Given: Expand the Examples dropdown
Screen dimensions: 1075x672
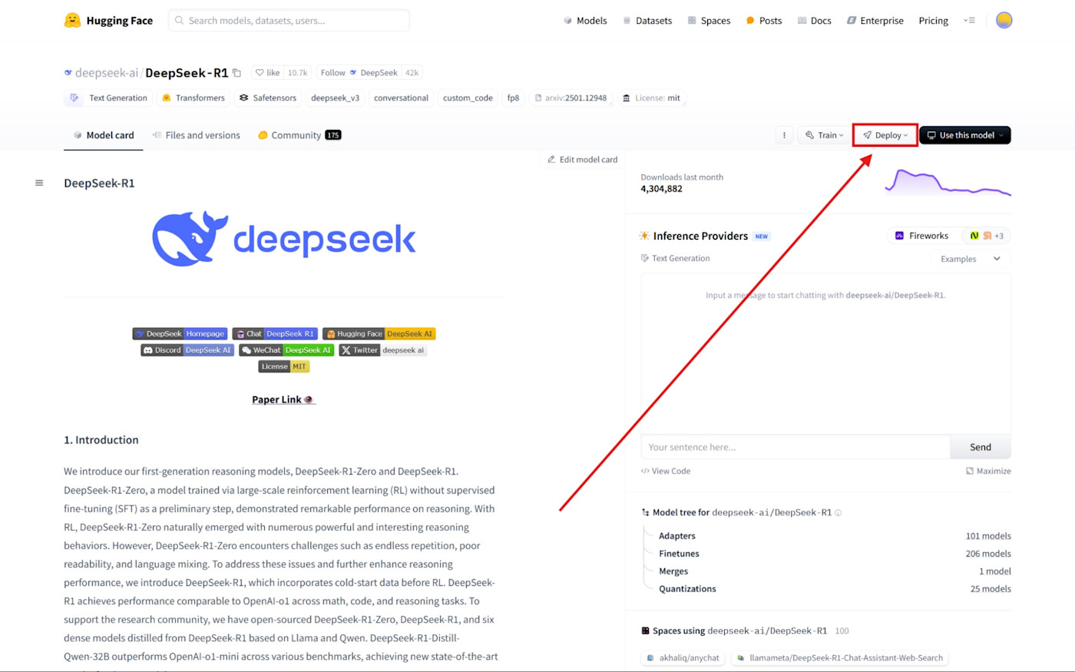Looking at the screenshot, I should [x=971, y=259].
